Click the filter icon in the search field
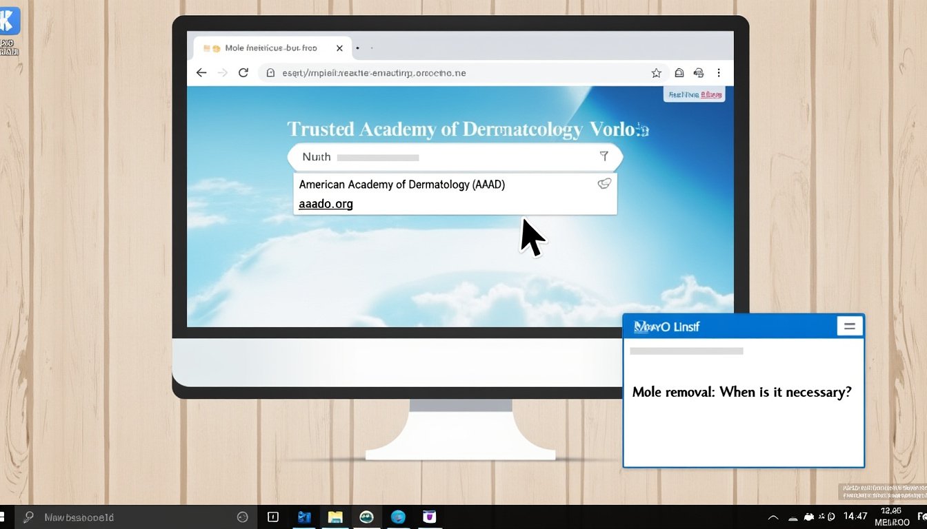 pyautogui.click(x=604, y=156)
